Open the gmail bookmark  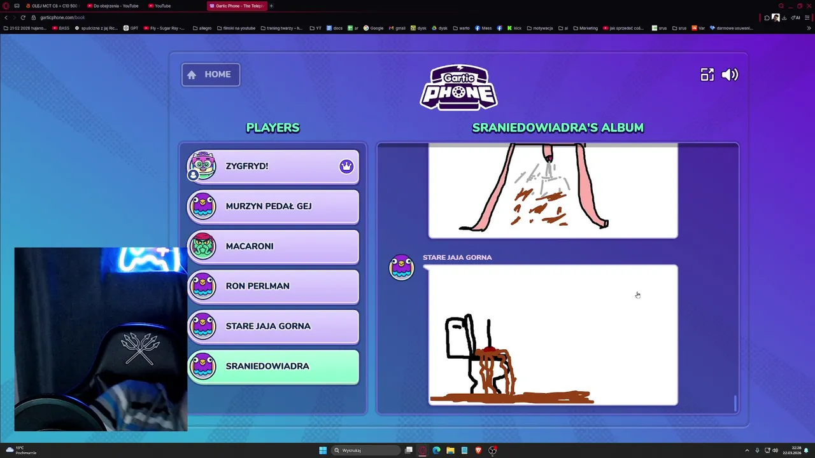click(397, 28)
